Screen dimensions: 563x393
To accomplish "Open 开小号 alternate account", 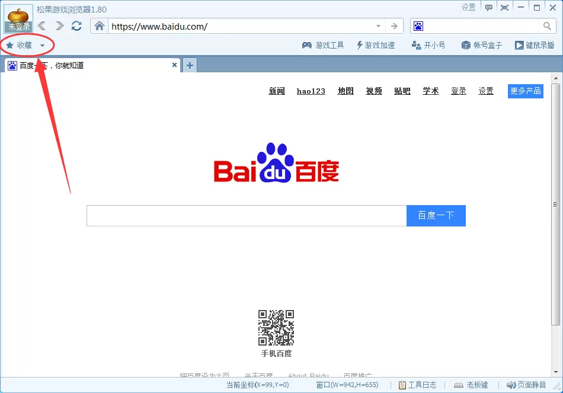I will pyautogui.click(x=428, y=45).
